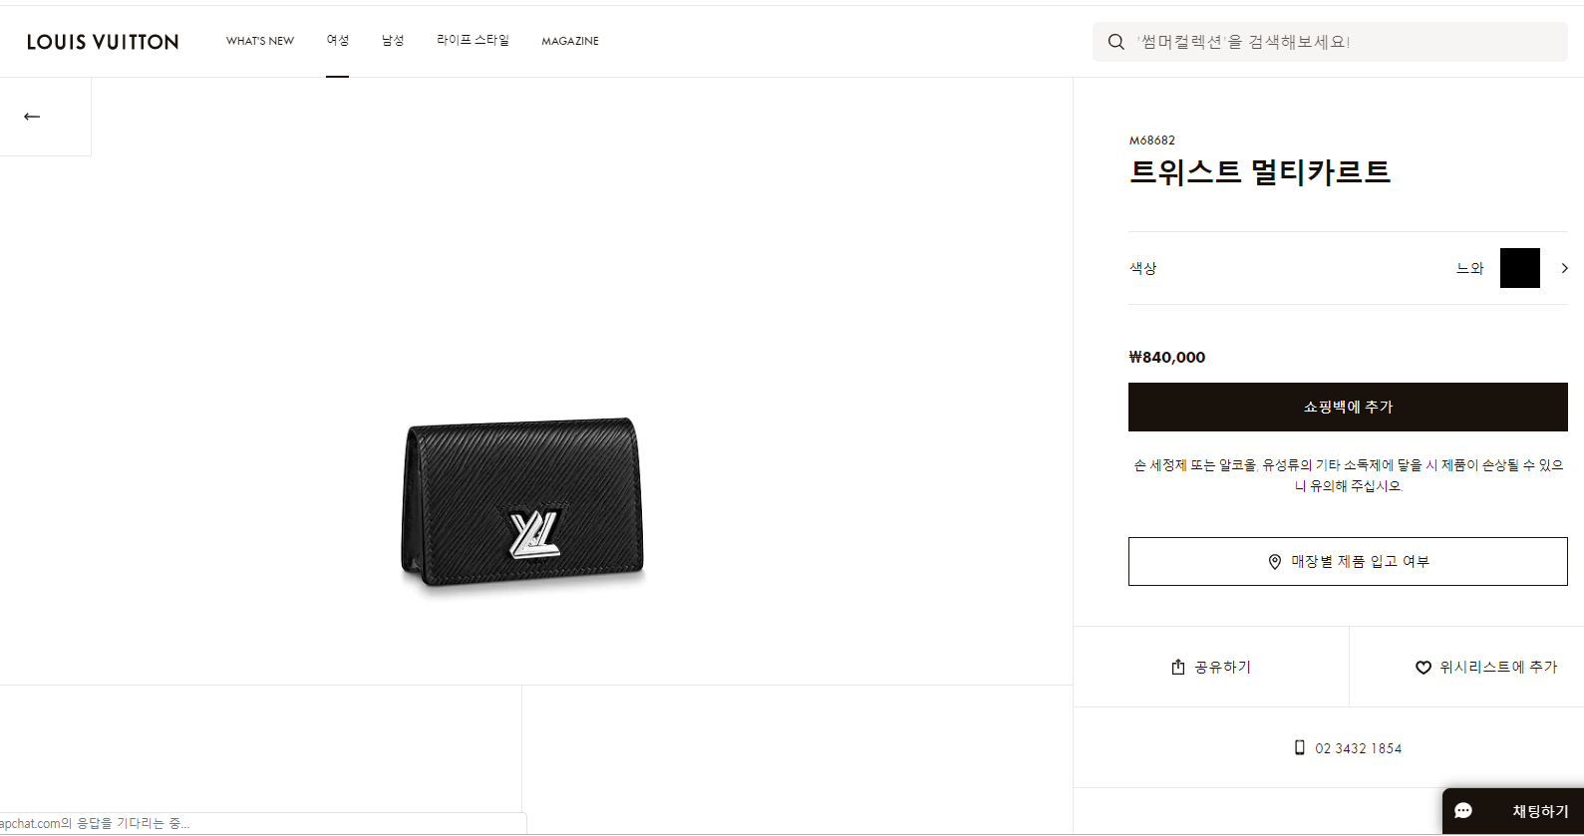The image size is (1584, 836).
Task: Open the 라이프 스타일 menu
Action: point(473,40)
